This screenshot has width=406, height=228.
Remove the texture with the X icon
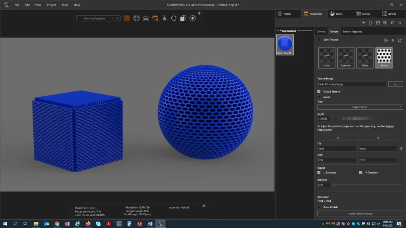click(393, 40)
